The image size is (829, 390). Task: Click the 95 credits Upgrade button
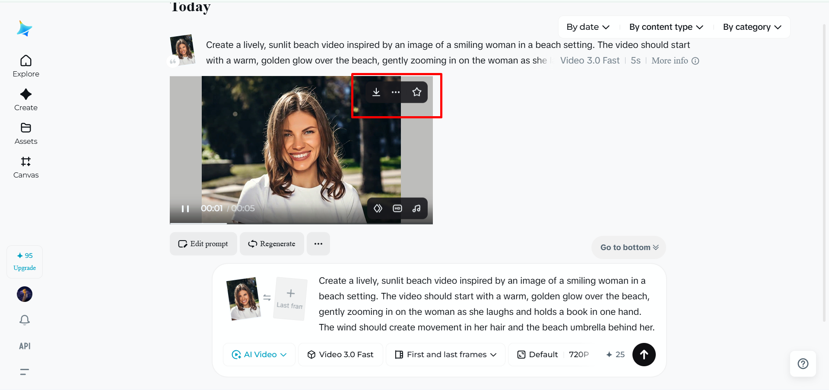[x=25, y=262]
